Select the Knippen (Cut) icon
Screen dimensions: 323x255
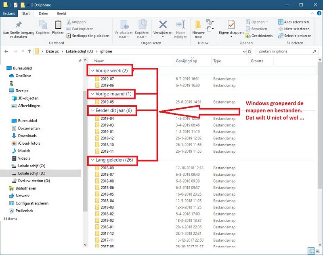[68, 21]
